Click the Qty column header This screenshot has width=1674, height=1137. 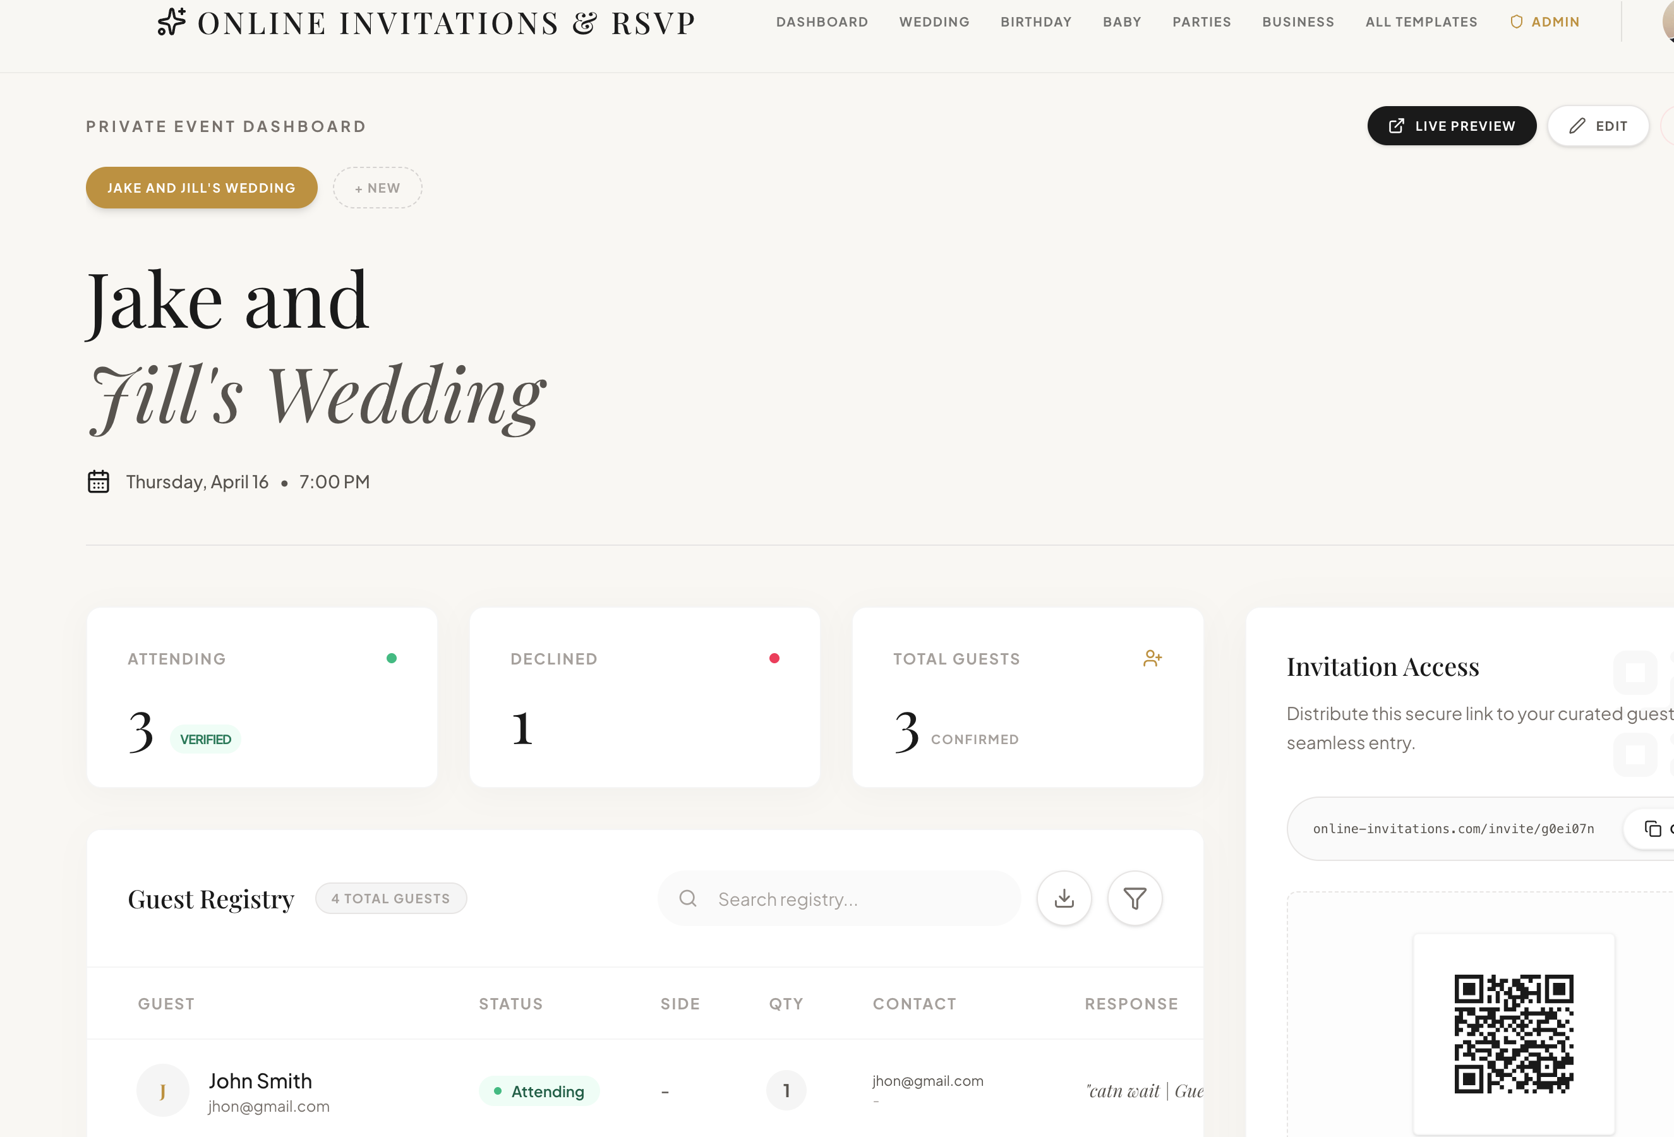(x=786, y=1004)
